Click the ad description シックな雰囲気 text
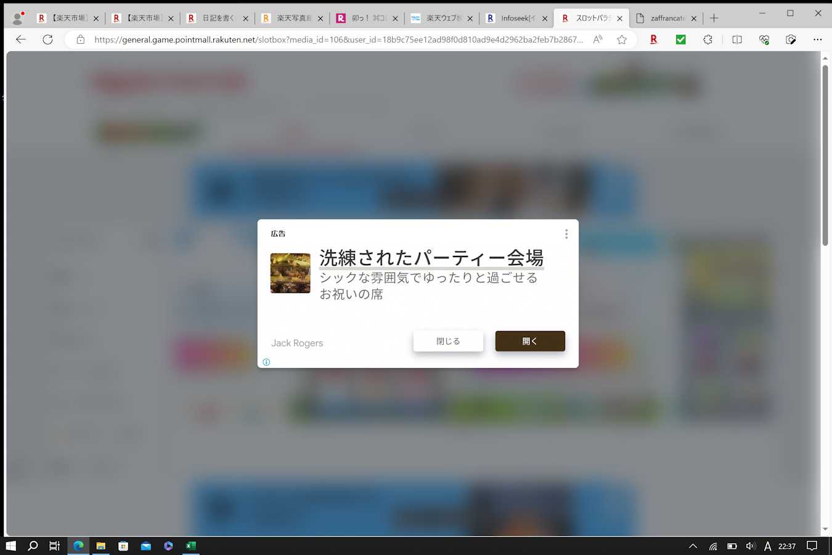Image resolution: width=832 pixels, height=555 pixels. pyautogui.click(x=428, y=286)
